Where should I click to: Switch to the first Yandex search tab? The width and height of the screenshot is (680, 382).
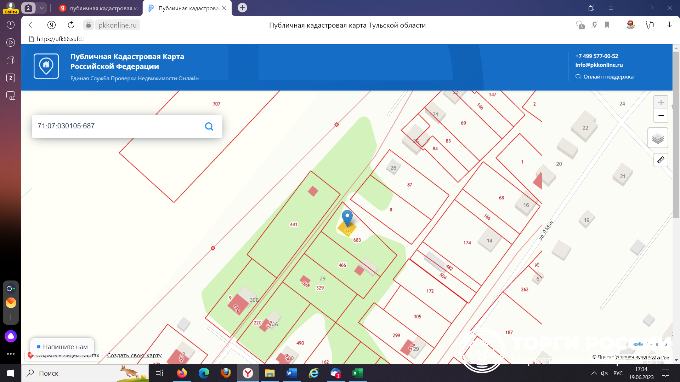pyautogui.click(x=99, y=8)
